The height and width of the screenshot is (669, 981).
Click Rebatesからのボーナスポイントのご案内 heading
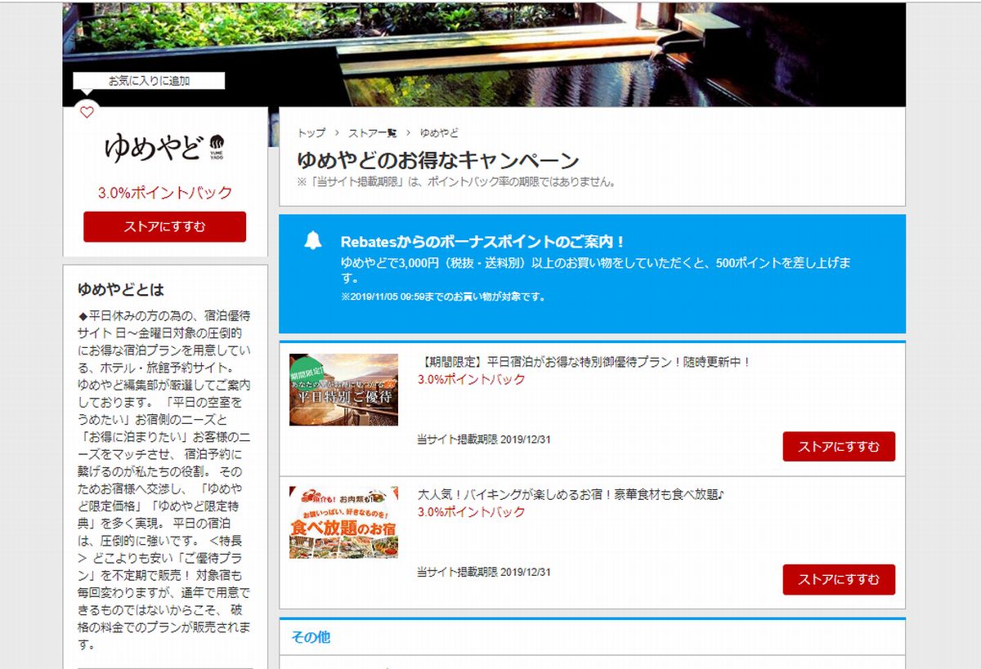point(483,242)
